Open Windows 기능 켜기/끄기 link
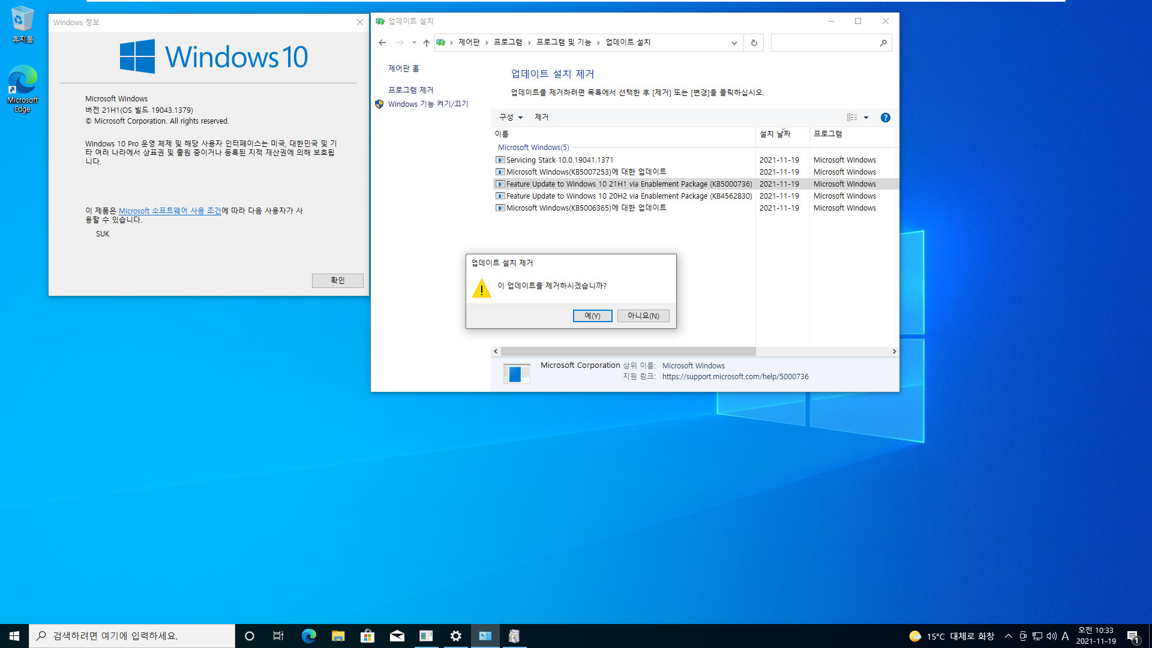The width and height of the screenshot is (1152, 648). click(x=428, y=104)
